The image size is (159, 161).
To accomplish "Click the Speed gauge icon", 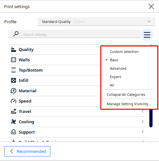I will [14, 101].
